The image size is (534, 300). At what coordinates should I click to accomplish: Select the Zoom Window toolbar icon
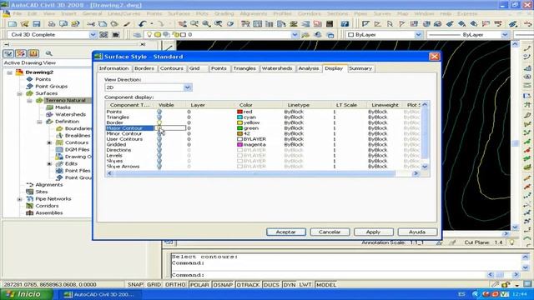(x=206, y=24)
